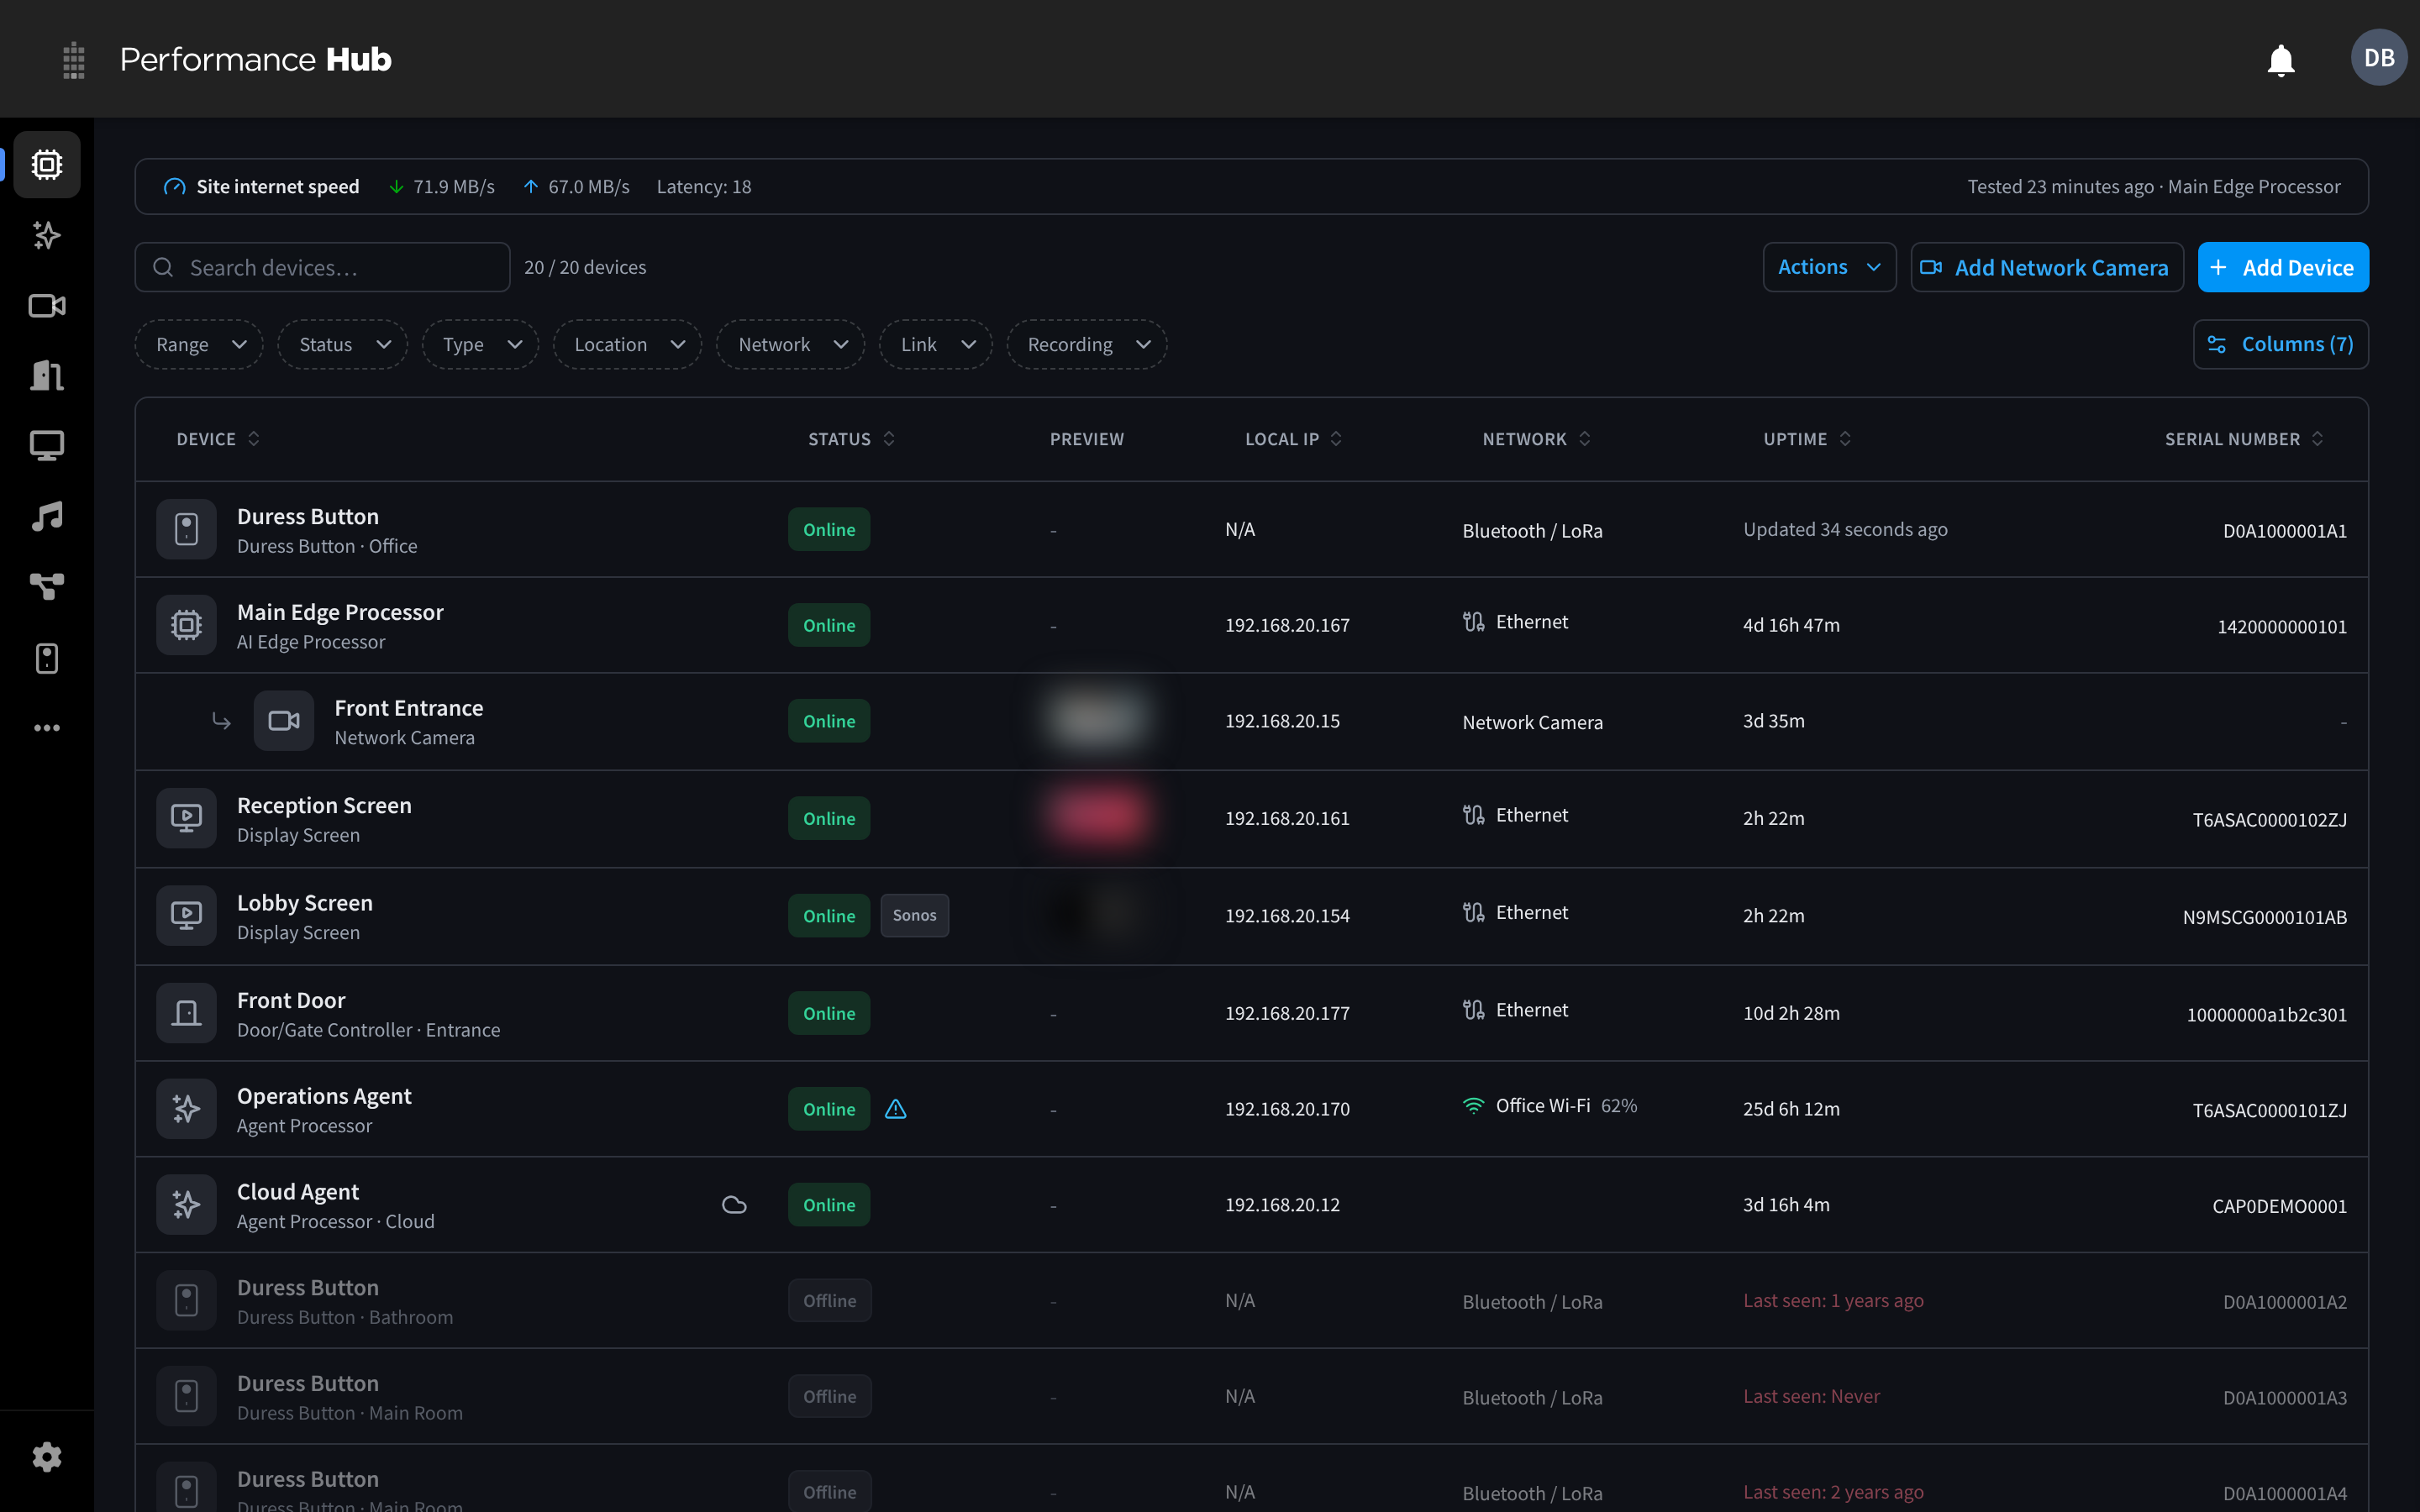Click the cloud icon on Cloud Agent row
The height and width of the screenshot is (1512, 2420).
pyautogui.click(x=734, y=1205)
